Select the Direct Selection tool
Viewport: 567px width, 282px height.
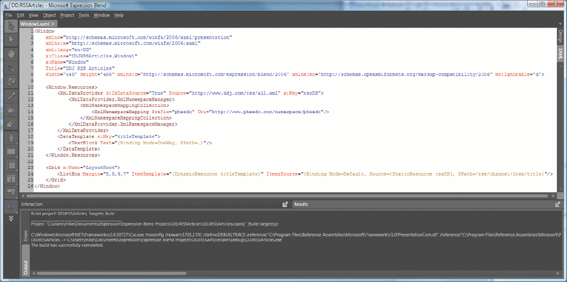point(11,40)
